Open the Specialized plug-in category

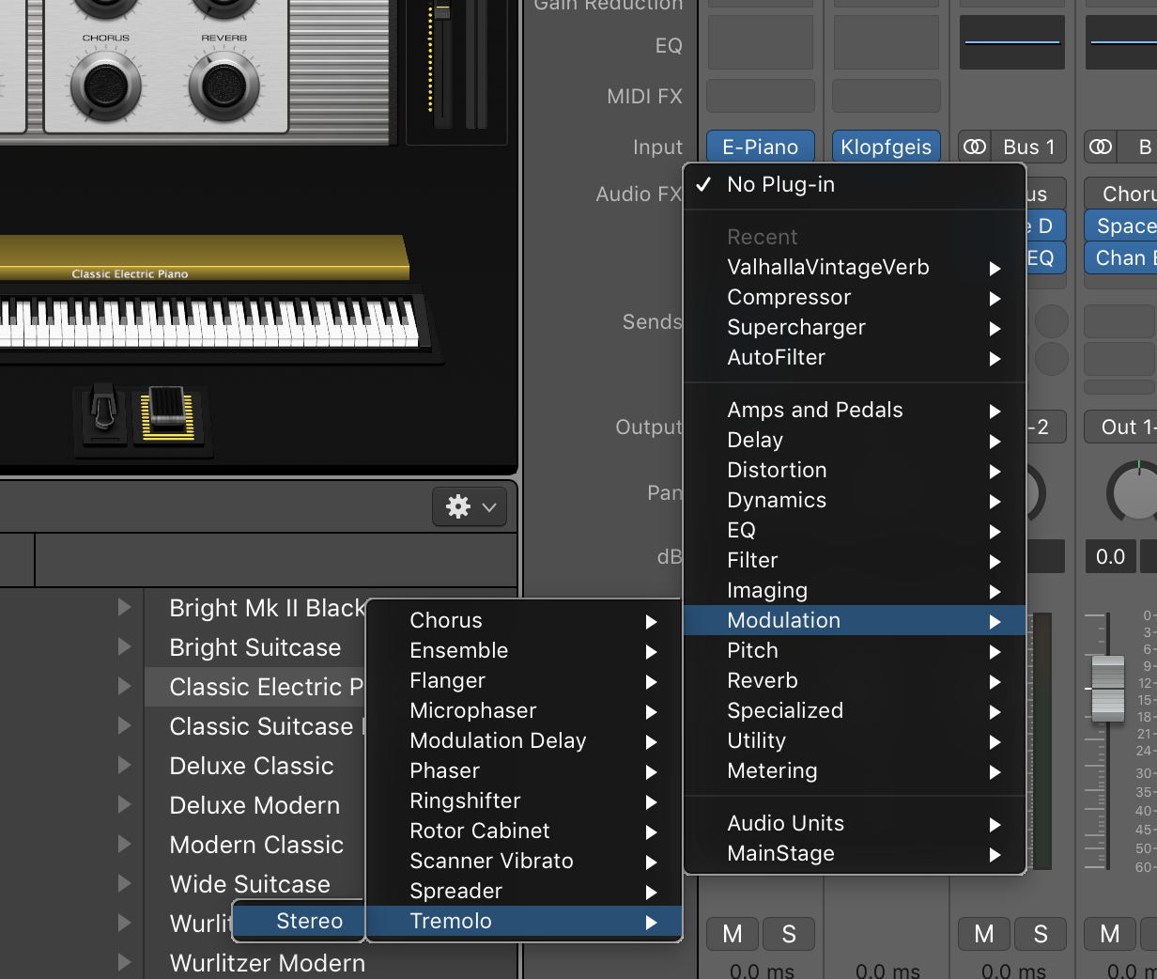(855, 711)
